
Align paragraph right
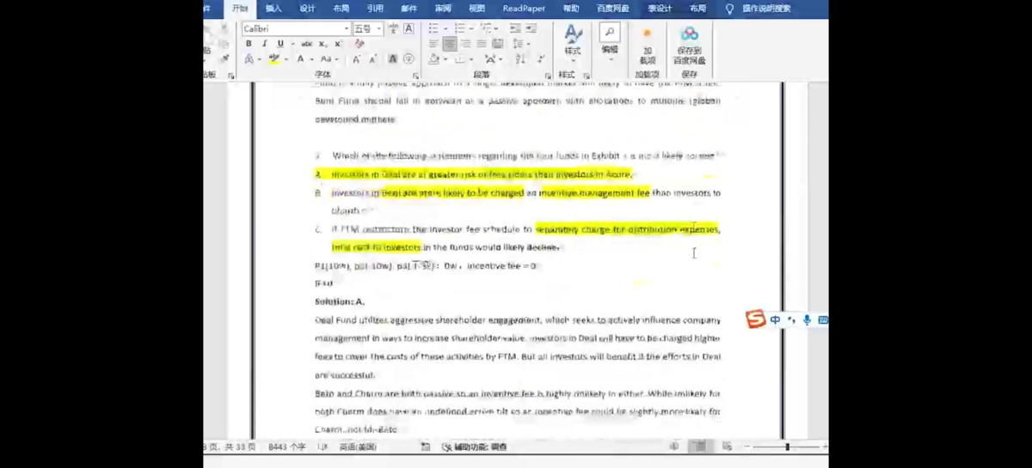coord(465,44)
